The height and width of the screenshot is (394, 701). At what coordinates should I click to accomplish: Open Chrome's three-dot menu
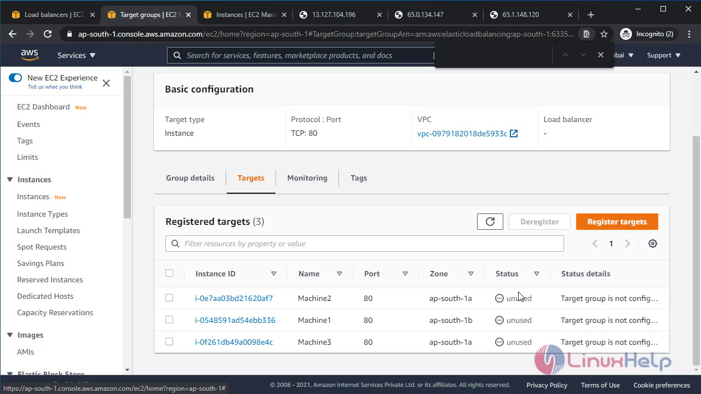[x=688, y=34]
